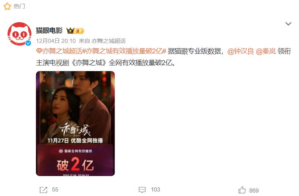Image resolution: width=299 pixels, height=196 pixels.
Task: Click the like count 869
Action: (x=254, y=190)
